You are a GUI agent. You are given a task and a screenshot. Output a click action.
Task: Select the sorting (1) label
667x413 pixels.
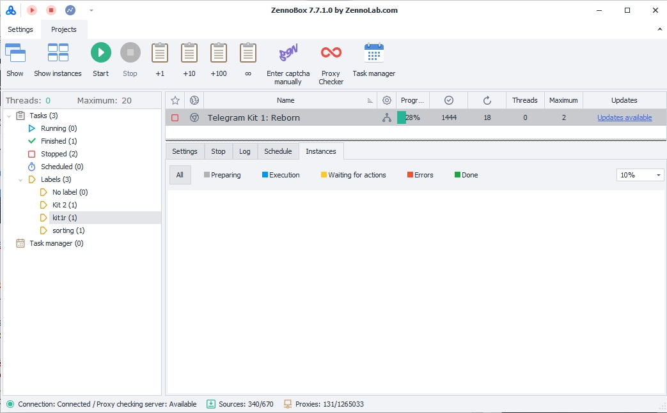68,230
